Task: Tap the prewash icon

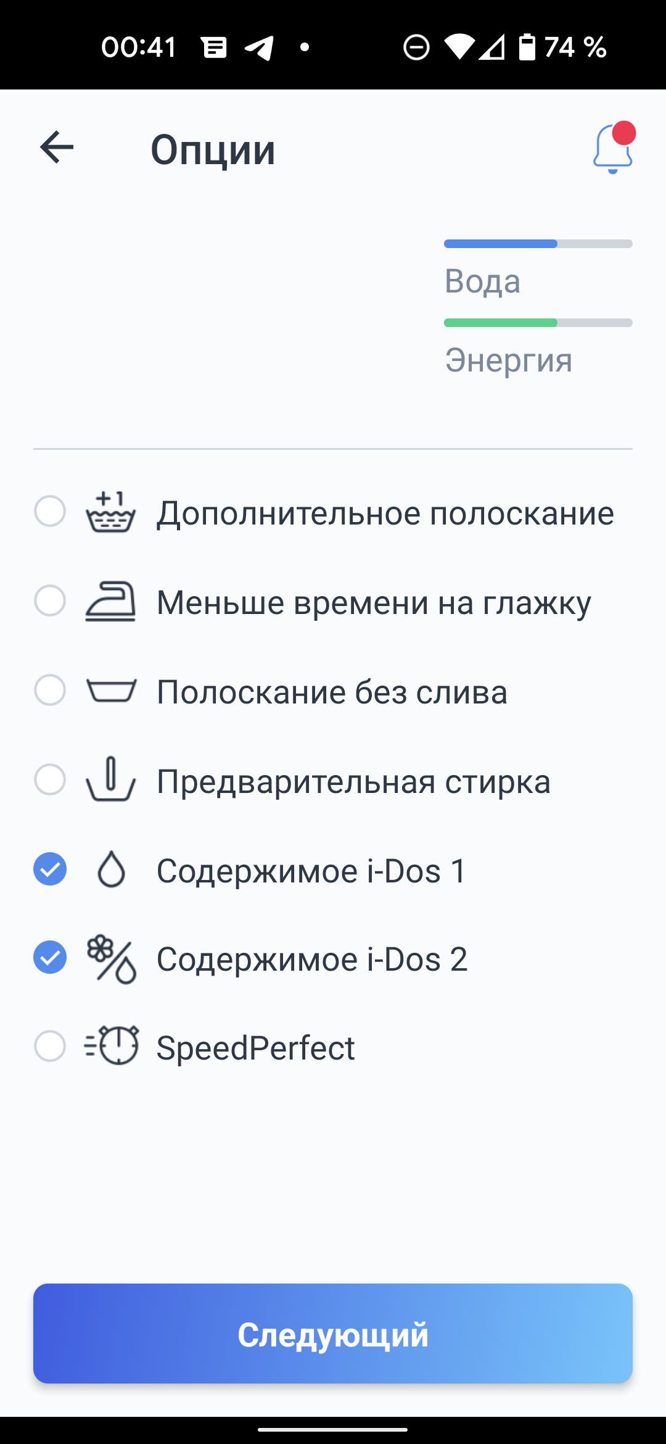Action: point(111,780)
